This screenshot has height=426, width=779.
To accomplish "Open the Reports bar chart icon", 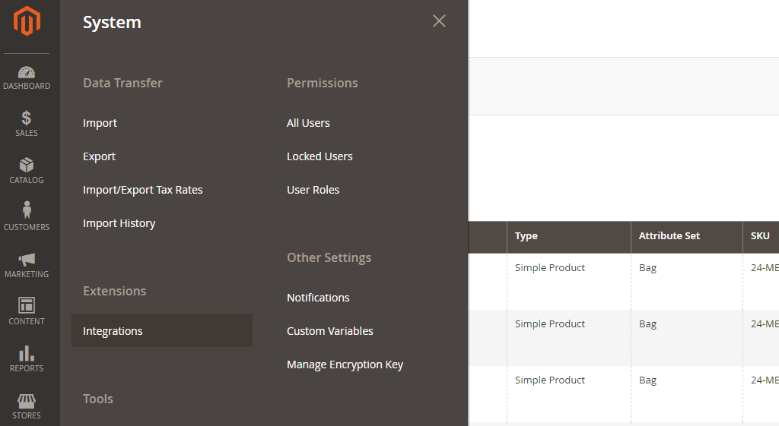I will pyautogui.click(x=27, y=354).
